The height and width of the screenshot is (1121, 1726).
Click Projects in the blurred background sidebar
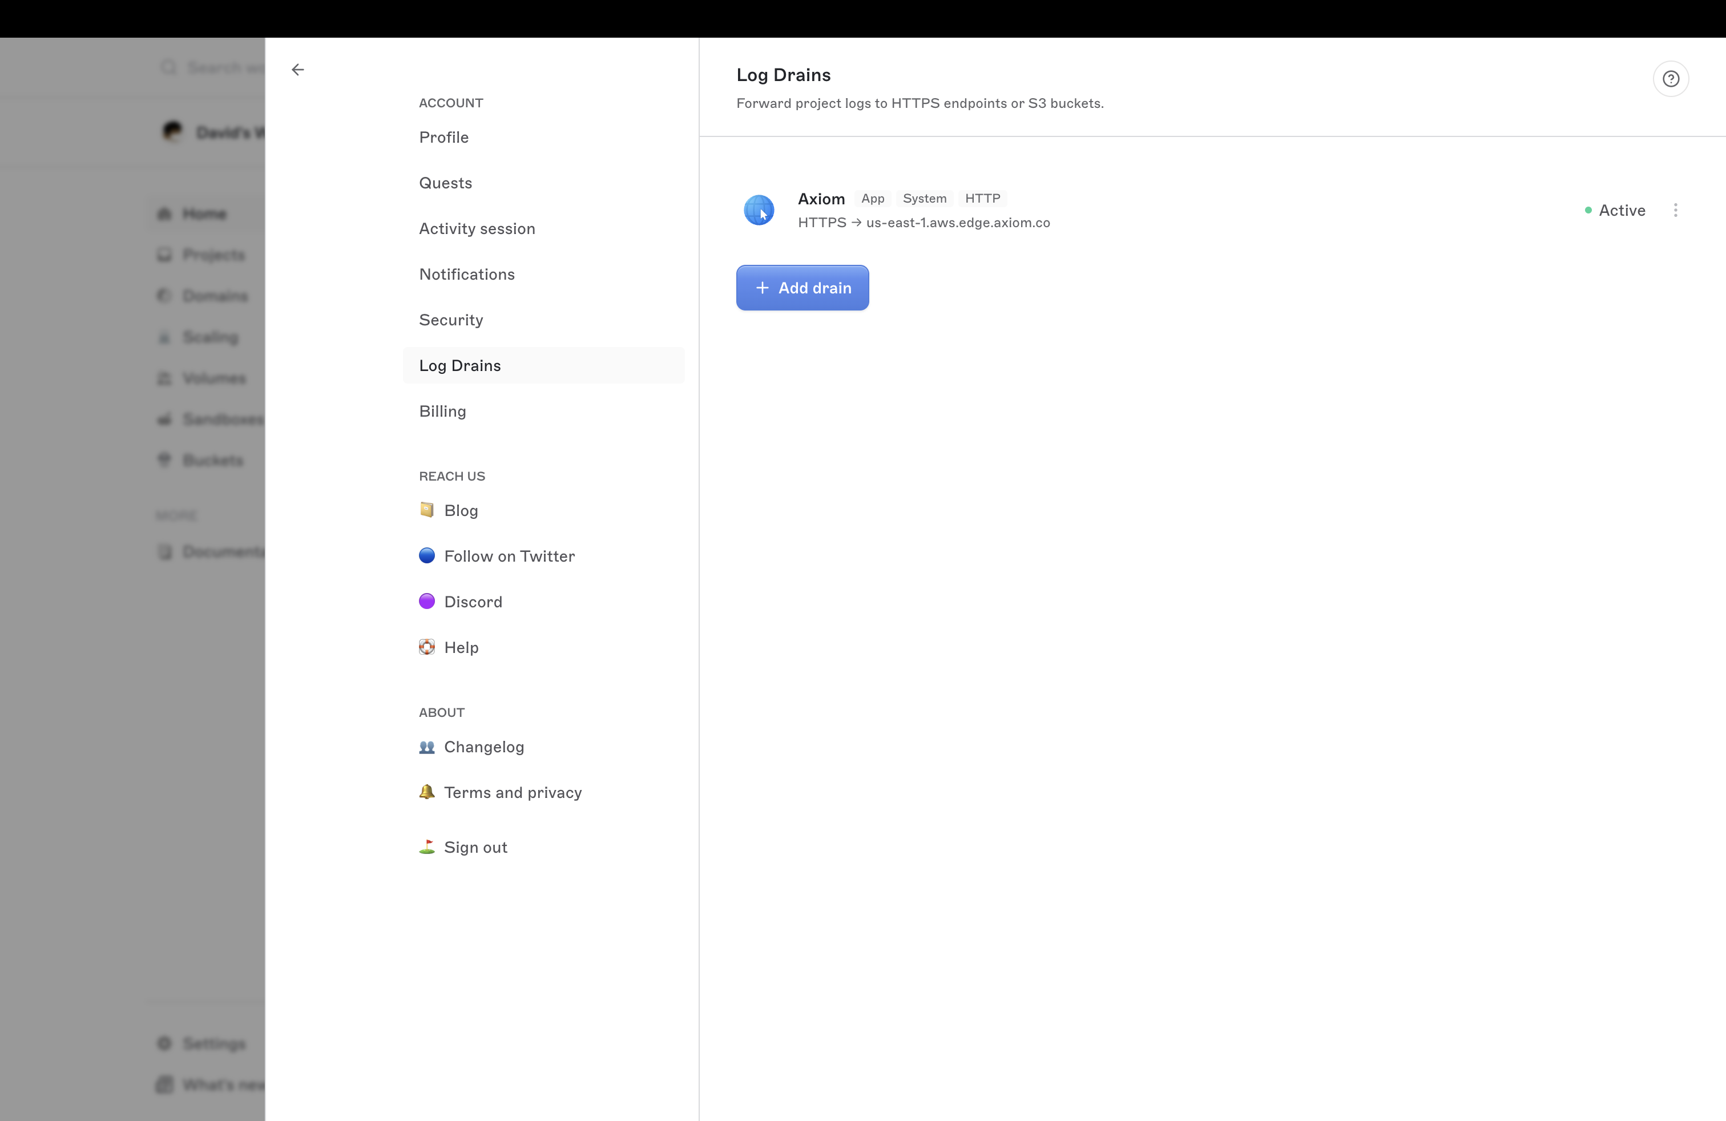tap(213, 255)
